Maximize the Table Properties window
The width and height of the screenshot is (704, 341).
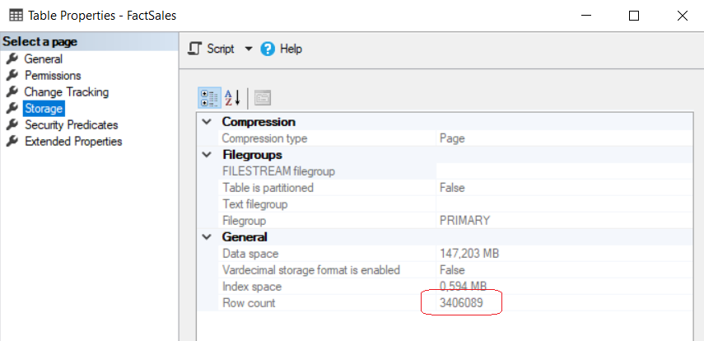coord(633,16)
